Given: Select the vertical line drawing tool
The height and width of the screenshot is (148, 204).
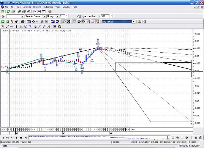Looking at the screenshot, I should tap(16, 26).
